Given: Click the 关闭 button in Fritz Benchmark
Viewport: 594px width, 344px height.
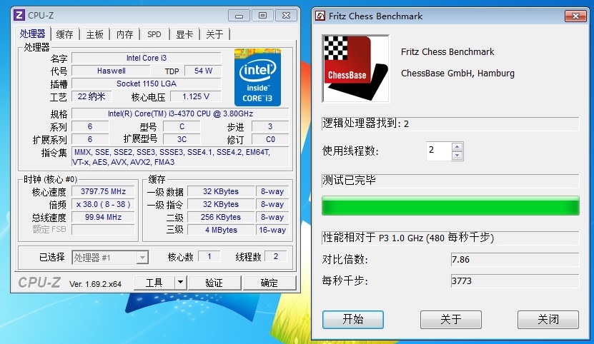Looking at the screenshot, I should (x=548, y=320).
